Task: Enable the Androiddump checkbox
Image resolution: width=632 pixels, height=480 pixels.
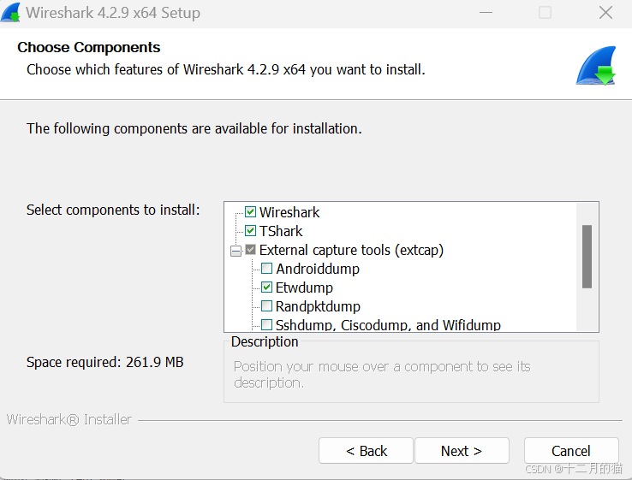Action: pos(266,269)
